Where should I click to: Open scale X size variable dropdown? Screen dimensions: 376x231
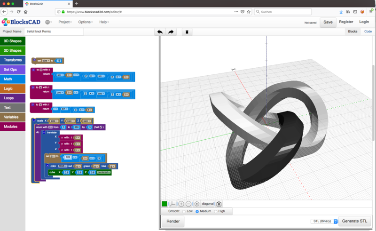[x=54, y=121]
